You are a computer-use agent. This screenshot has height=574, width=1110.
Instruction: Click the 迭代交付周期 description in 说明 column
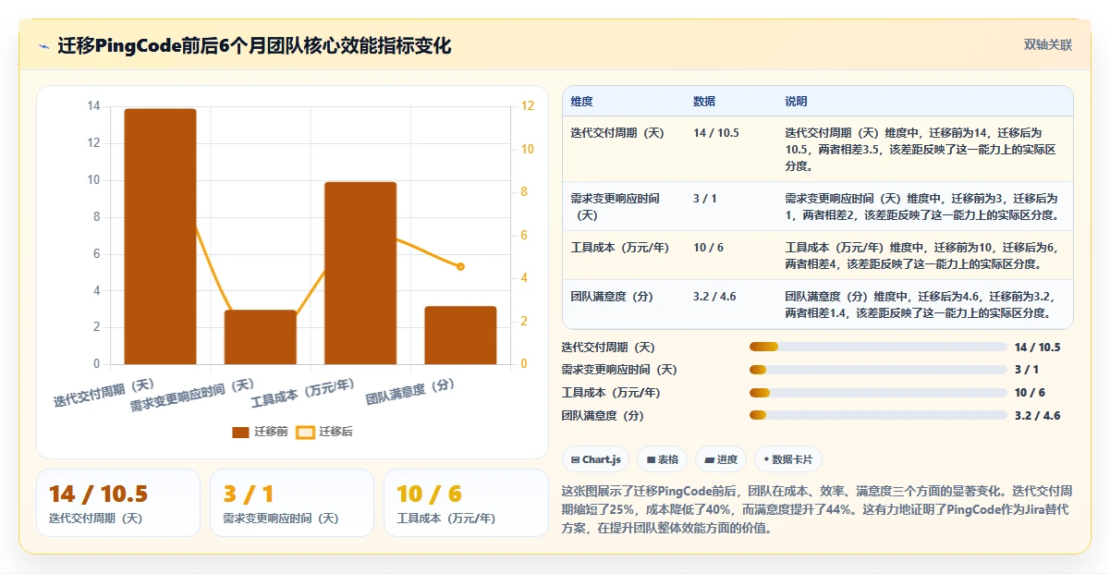[922, 150]
